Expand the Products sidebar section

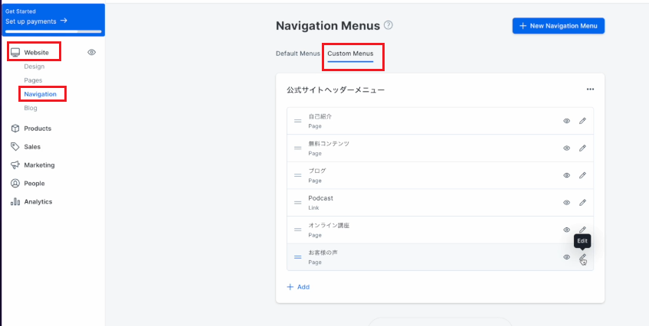coord(38,129)
